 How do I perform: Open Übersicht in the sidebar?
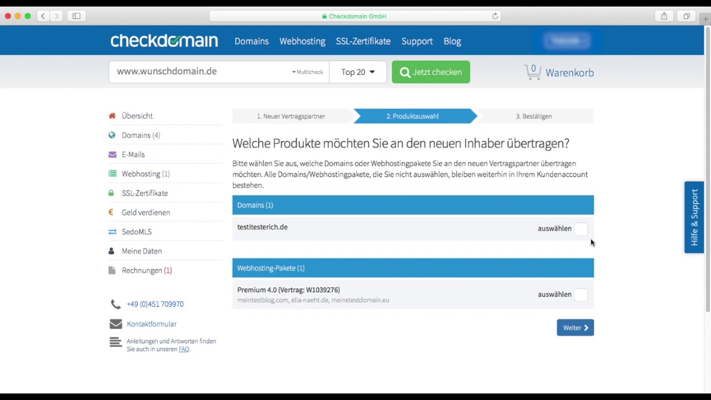(137, 116)
